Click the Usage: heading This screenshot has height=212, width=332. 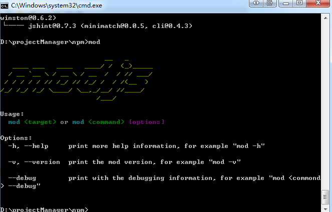[12, 114]
